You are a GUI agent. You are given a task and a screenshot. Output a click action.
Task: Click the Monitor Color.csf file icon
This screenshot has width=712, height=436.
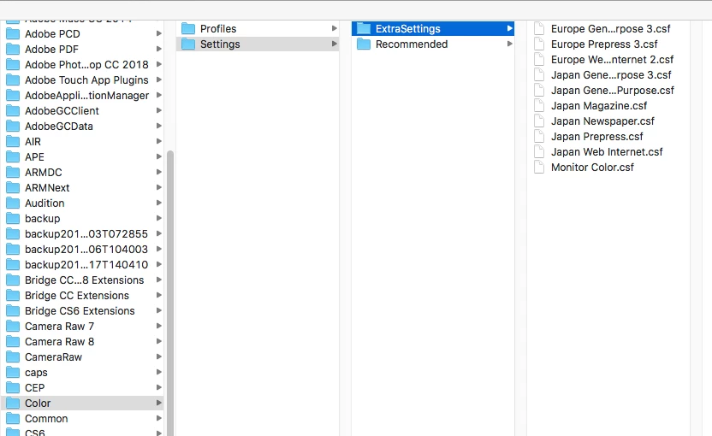539,168
